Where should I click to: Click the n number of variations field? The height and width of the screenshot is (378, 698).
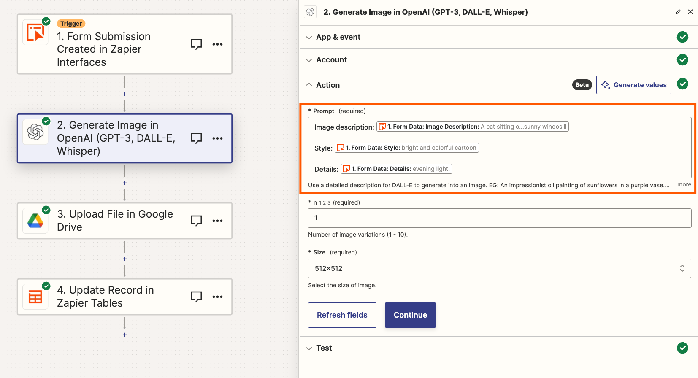[500, 218]
